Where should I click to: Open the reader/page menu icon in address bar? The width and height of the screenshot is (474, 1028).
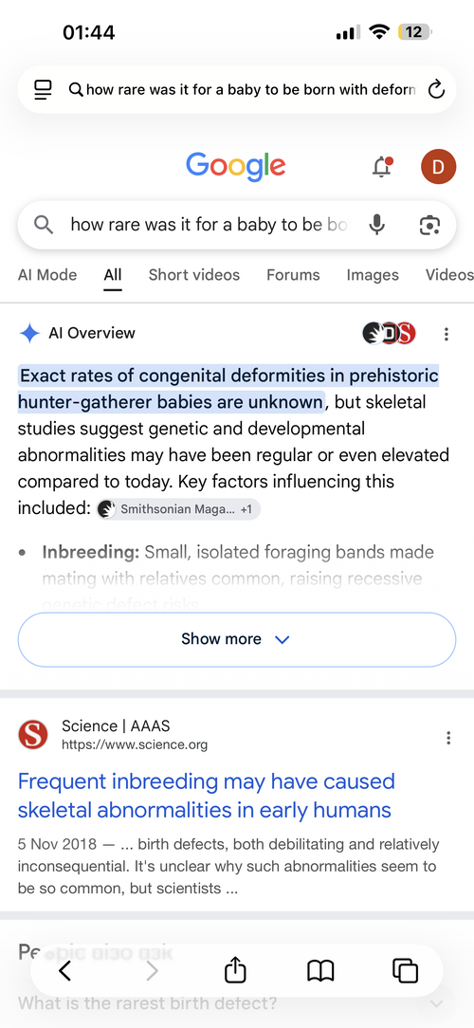(43, 90)
